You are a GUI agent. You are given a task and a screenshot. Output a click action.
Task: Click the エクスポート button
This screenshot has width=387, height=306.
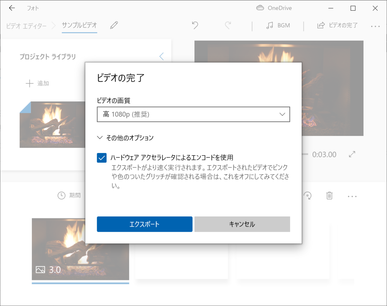click(x=144, y=224)
